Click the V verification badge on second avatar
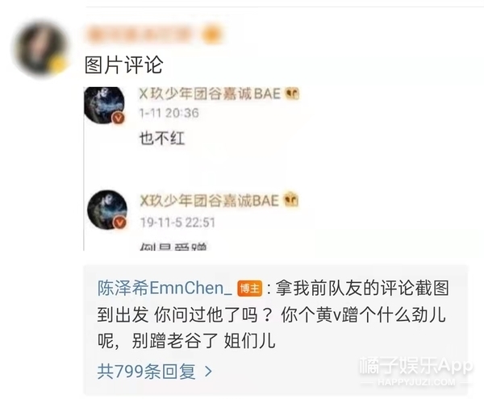The height and width of the screenshot is (399, 484). (x=120, y=222)
